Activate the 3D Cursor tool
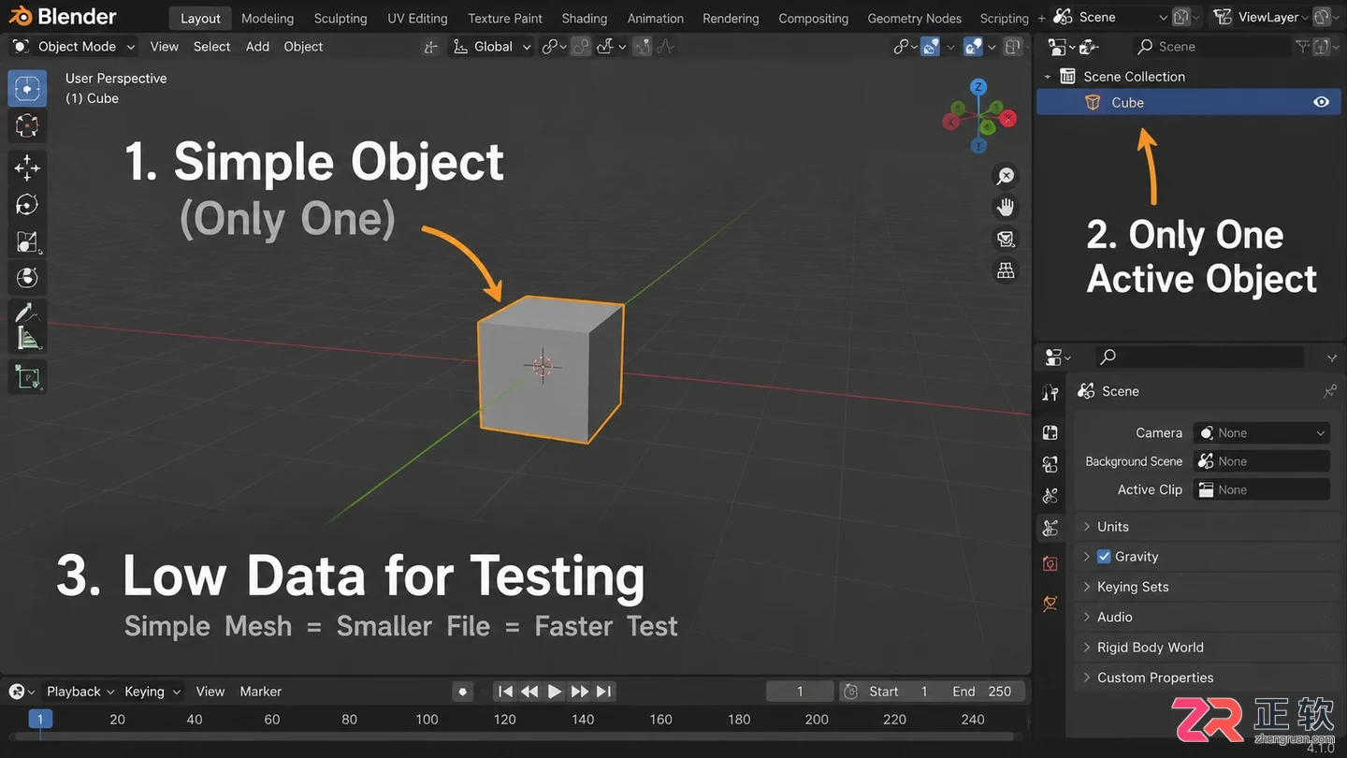The height and width of the screenshot is (758, 1347). [27, 125]
